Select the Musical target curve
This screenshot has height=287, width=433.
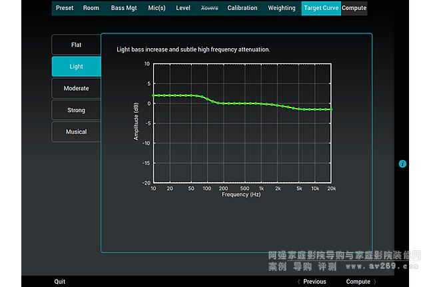(x=77, y=131)
